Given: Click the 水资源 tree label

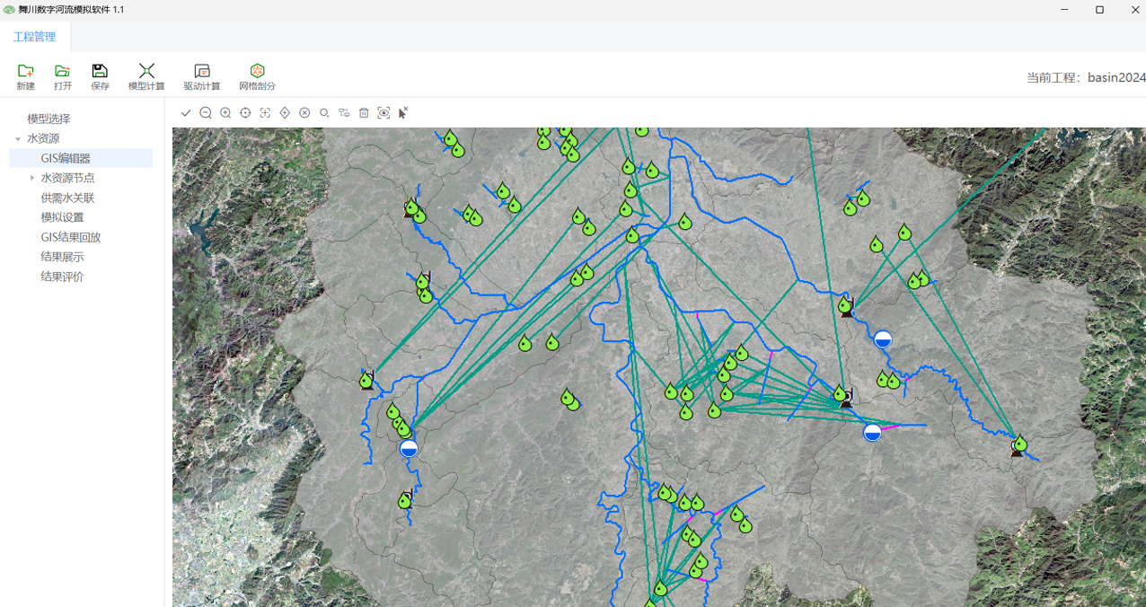Looking at the screenshot, I should point(43,138).
